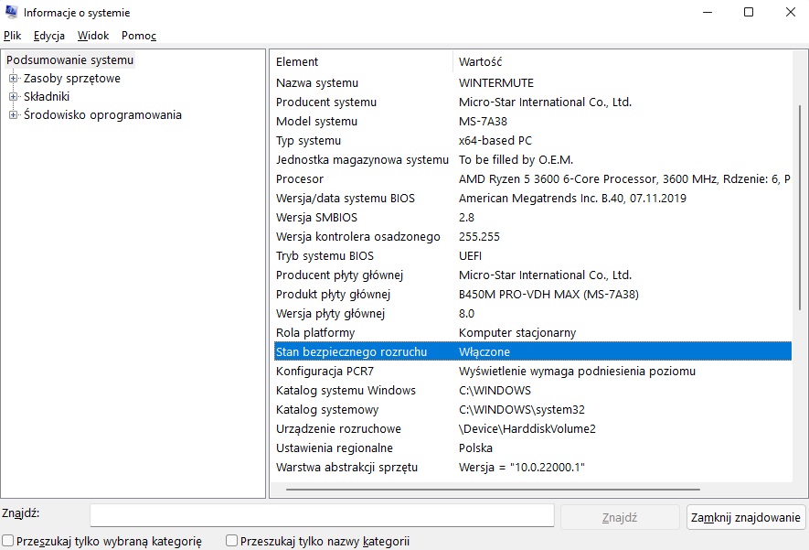Open the Pomoc menu

tap(139, 36)
